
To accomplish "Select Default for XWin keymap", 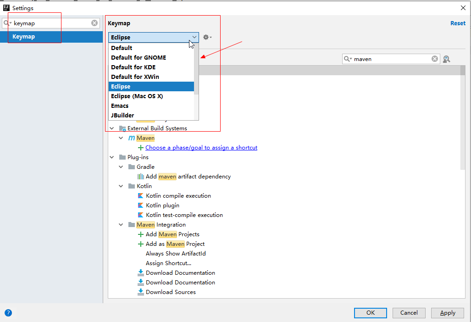I will (x=151, y=77).
